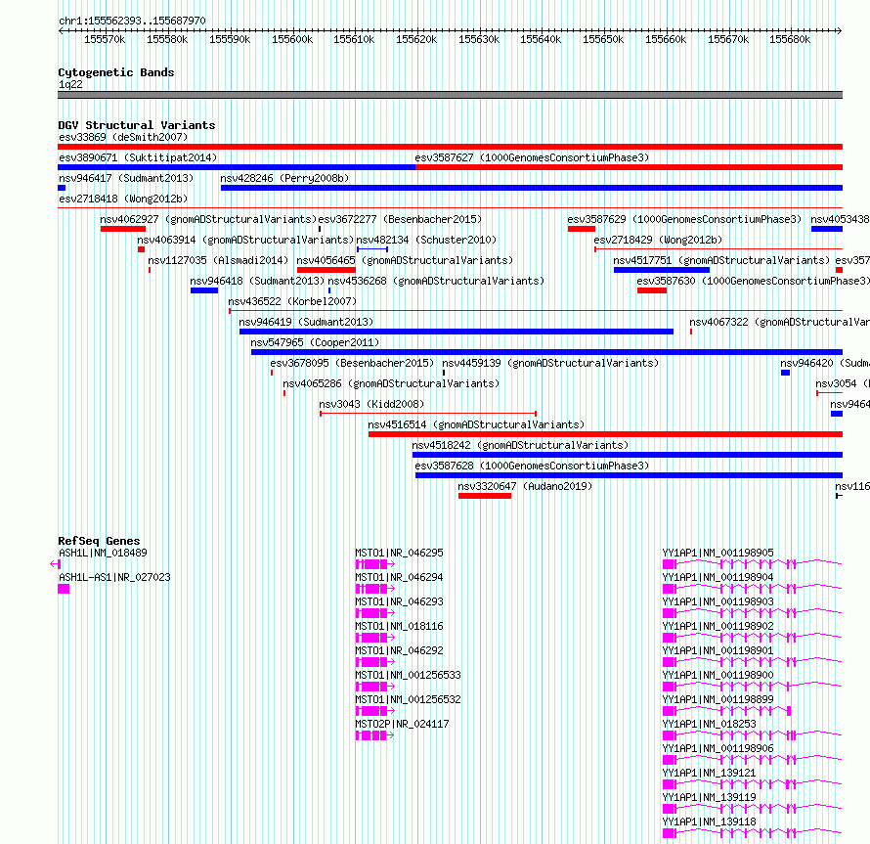Open the nsv428246 (Perry2008b) variant label
The image size is (870, 844).
pos(284,178)
